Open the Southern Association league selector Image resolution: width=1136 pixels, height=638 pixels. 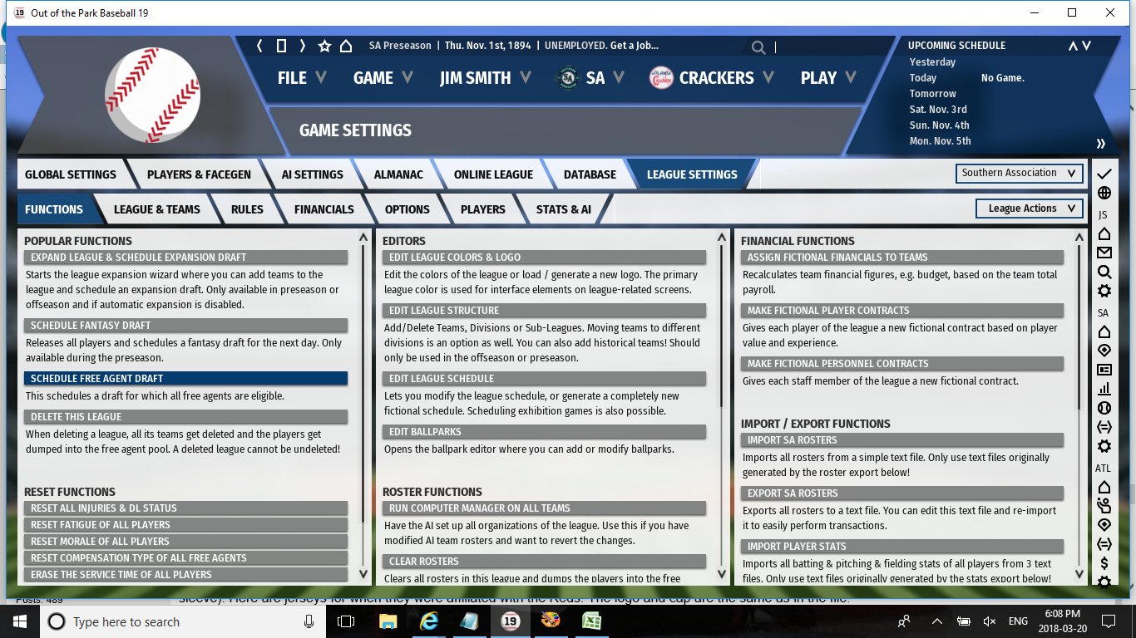pos(1020,173)
